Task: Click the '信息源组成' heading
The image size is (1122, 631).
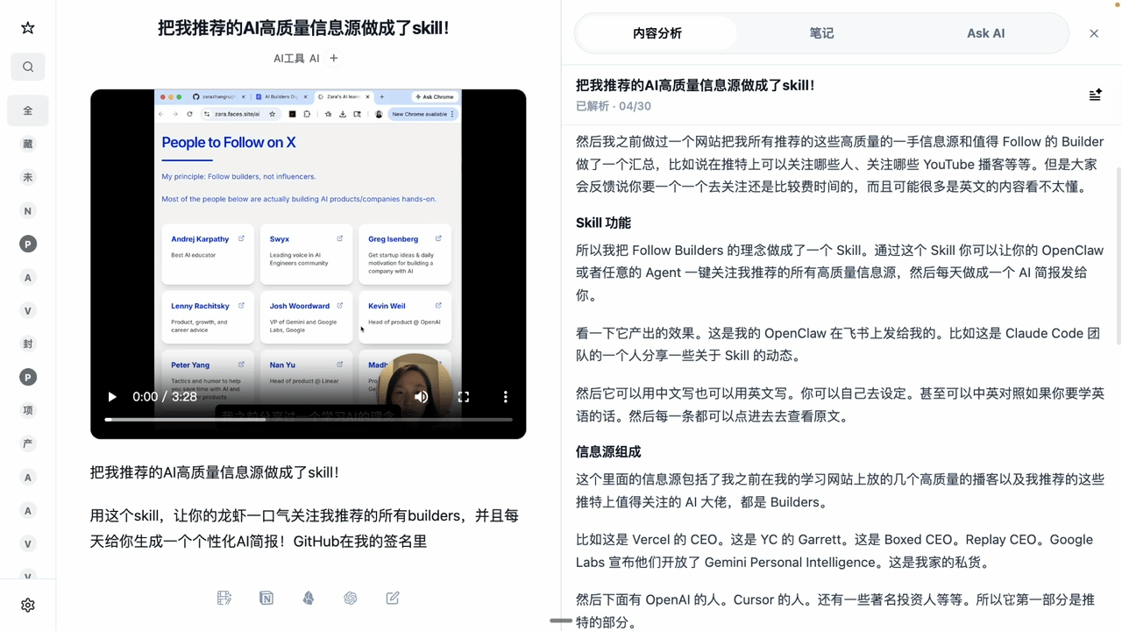Action: coord(608,452)
